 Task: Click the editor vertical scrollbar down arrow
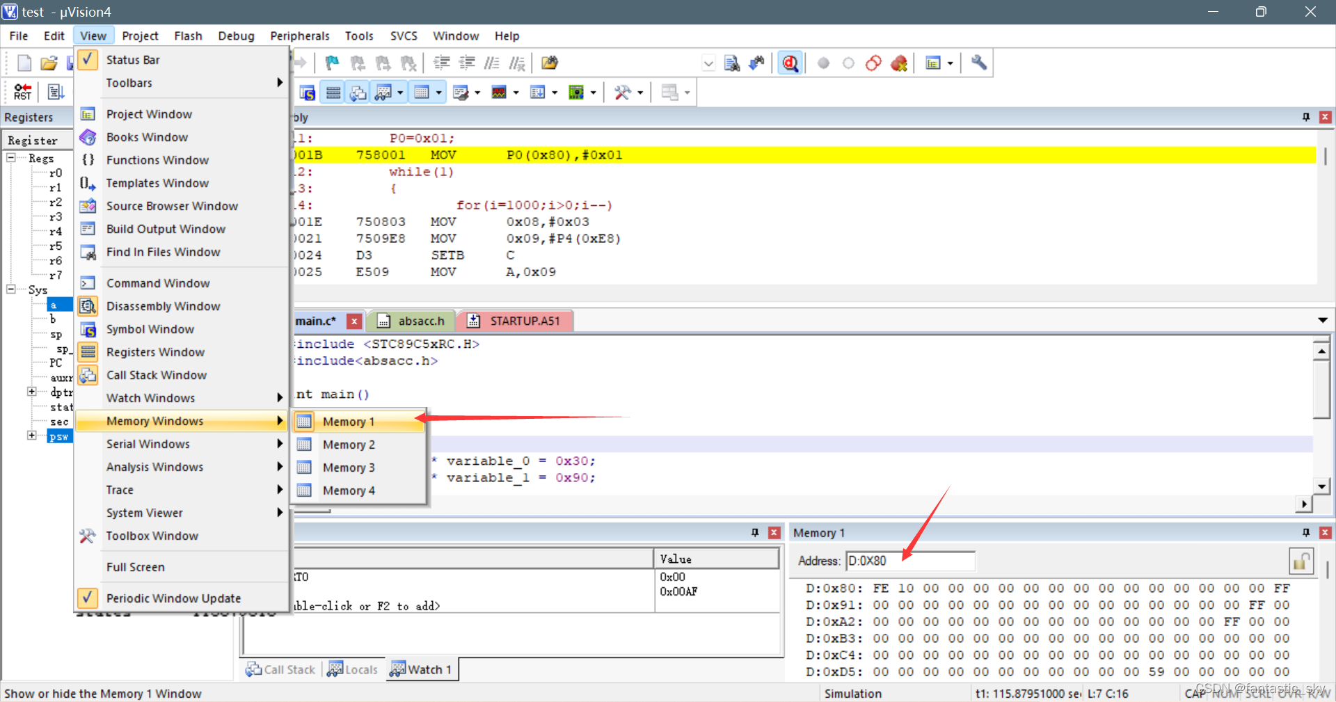pos(1321,486)
